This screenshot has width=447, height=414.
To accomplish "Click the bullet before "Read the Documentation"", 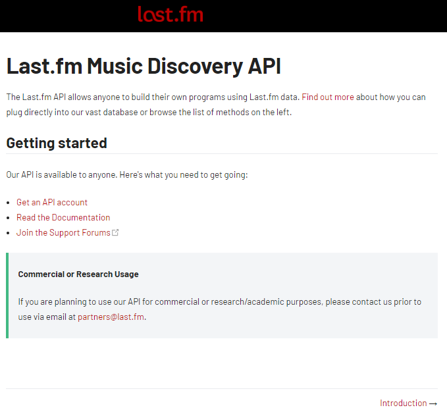I will coord(9,218).
